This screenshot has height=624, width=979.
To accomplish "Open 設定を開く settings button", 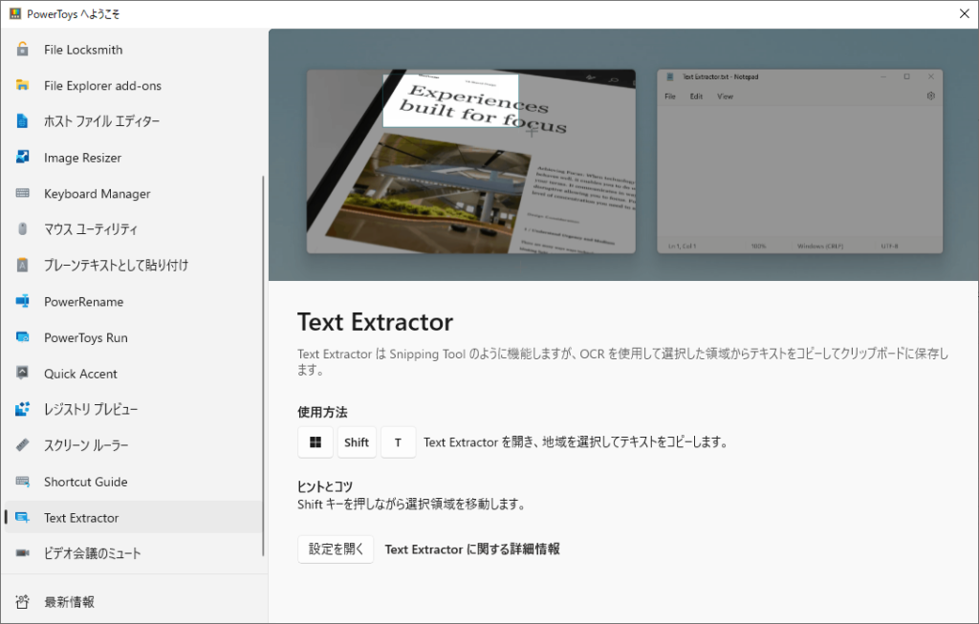I will point(336,549).
